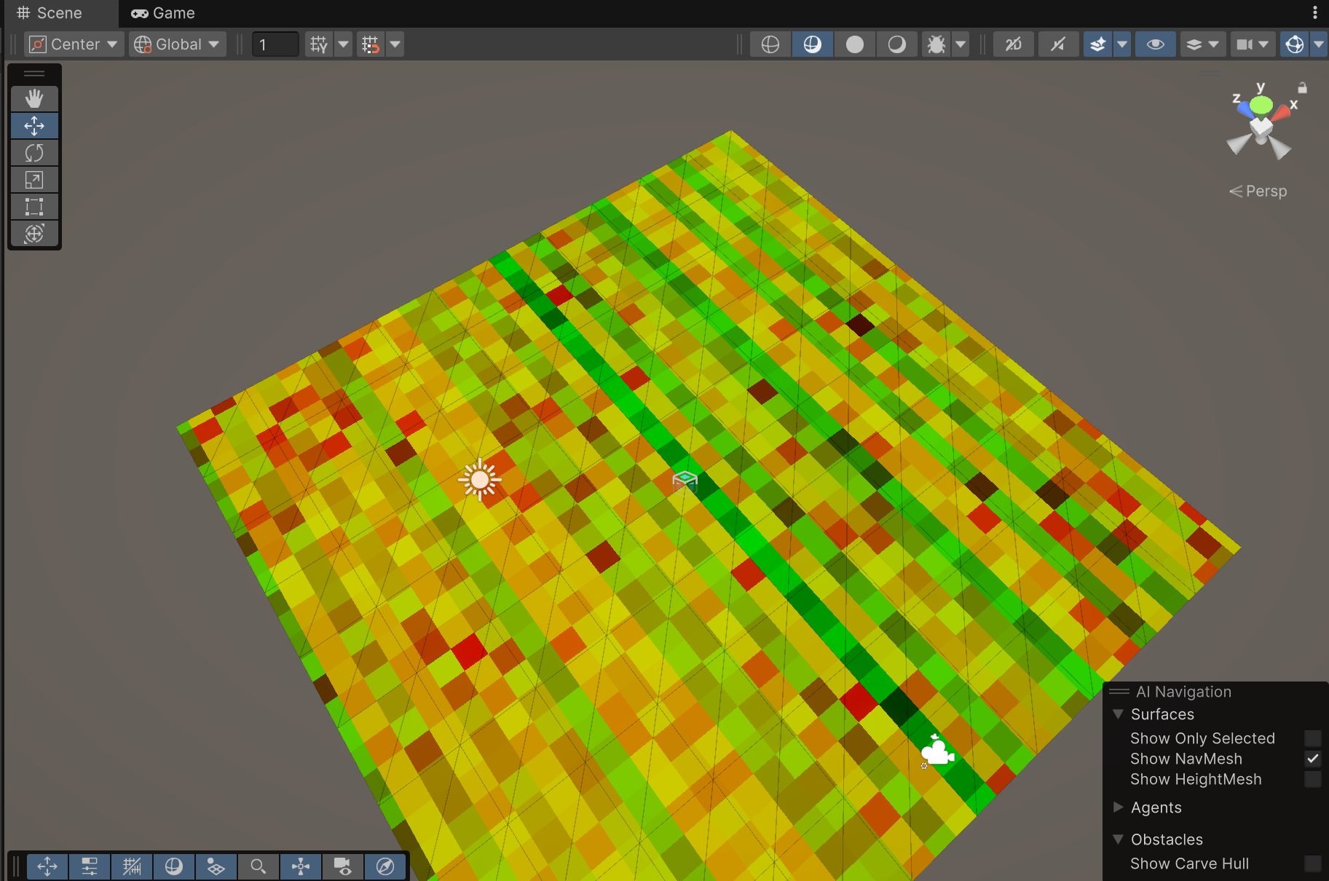
Task: Open snap increment dropdown arrow
Action: pyautogui.click(x=395, y=44)
